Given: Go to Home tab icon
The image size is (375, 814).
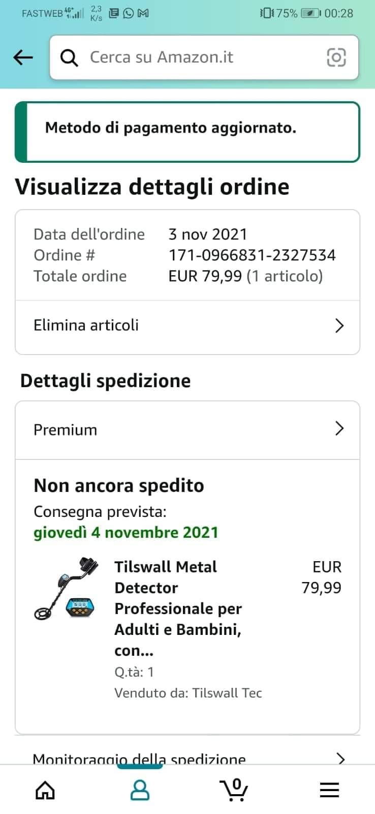Looking at the screenshot, I should pos(45,790).
